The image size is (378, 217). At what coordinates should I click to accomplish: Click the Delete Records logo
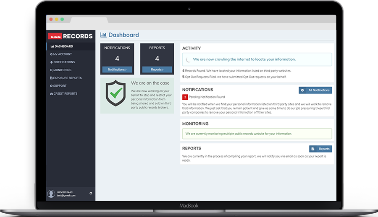point(70,36)
